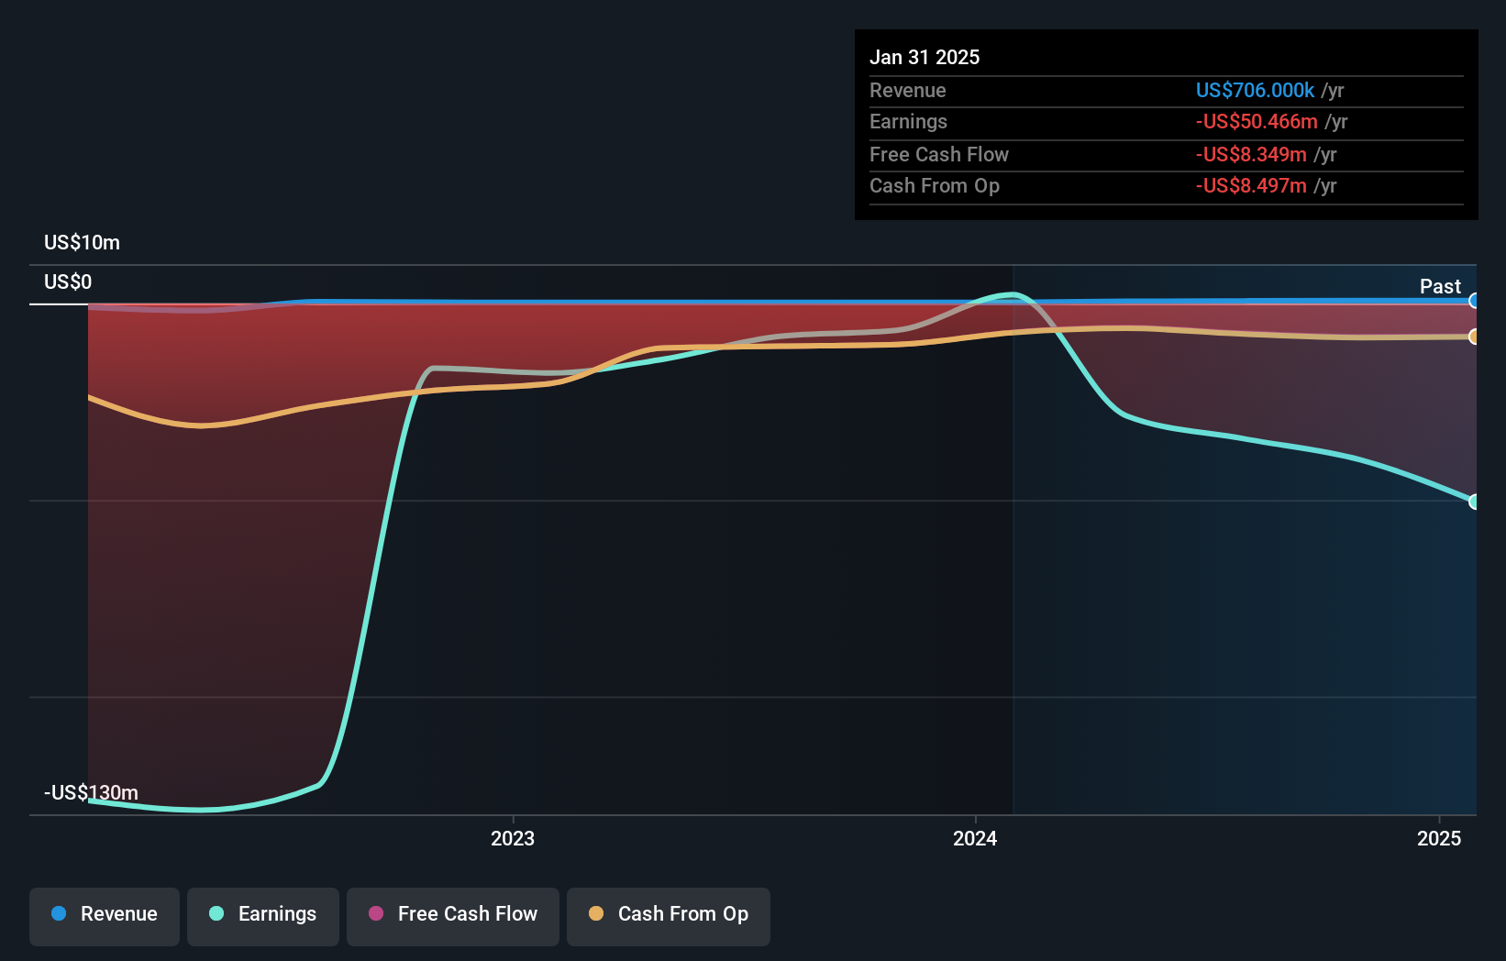Click the Jan 31 2025 tooltip date
Image resolution: width=1506 pixels, height=961 pixels.
925,58
